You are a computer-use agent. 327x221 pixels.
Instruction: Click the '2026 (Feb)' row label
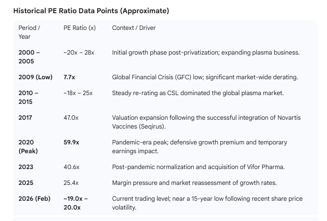click(34, 199)
